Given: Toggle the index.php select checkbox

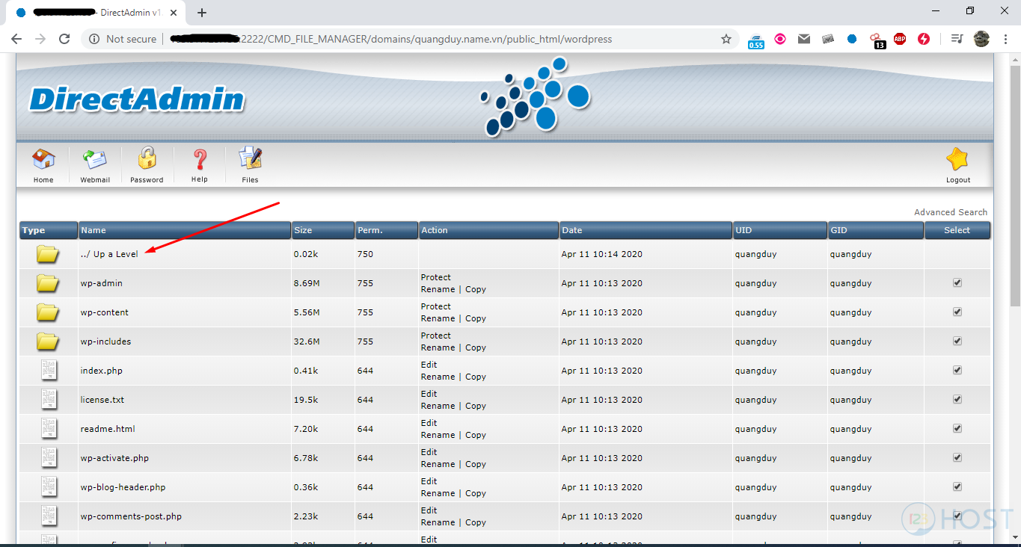Looking at the screenshot, I should pos(957,371).
